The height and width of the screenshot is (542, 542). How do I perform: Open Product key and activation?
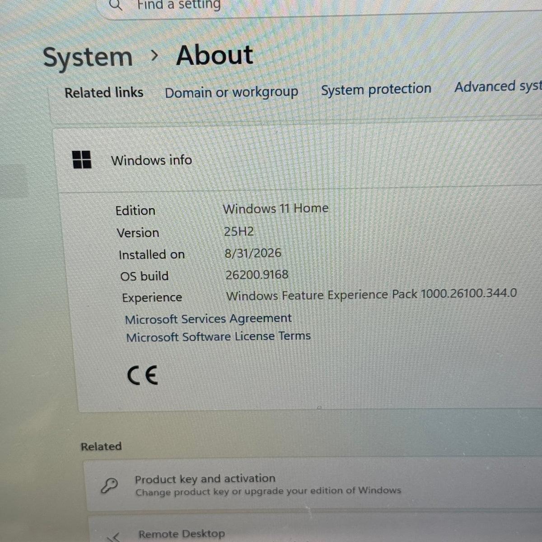point(313,484)
